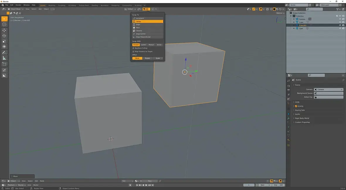
Task: Switch viewport to rendered shading
Action: [280, 9]
